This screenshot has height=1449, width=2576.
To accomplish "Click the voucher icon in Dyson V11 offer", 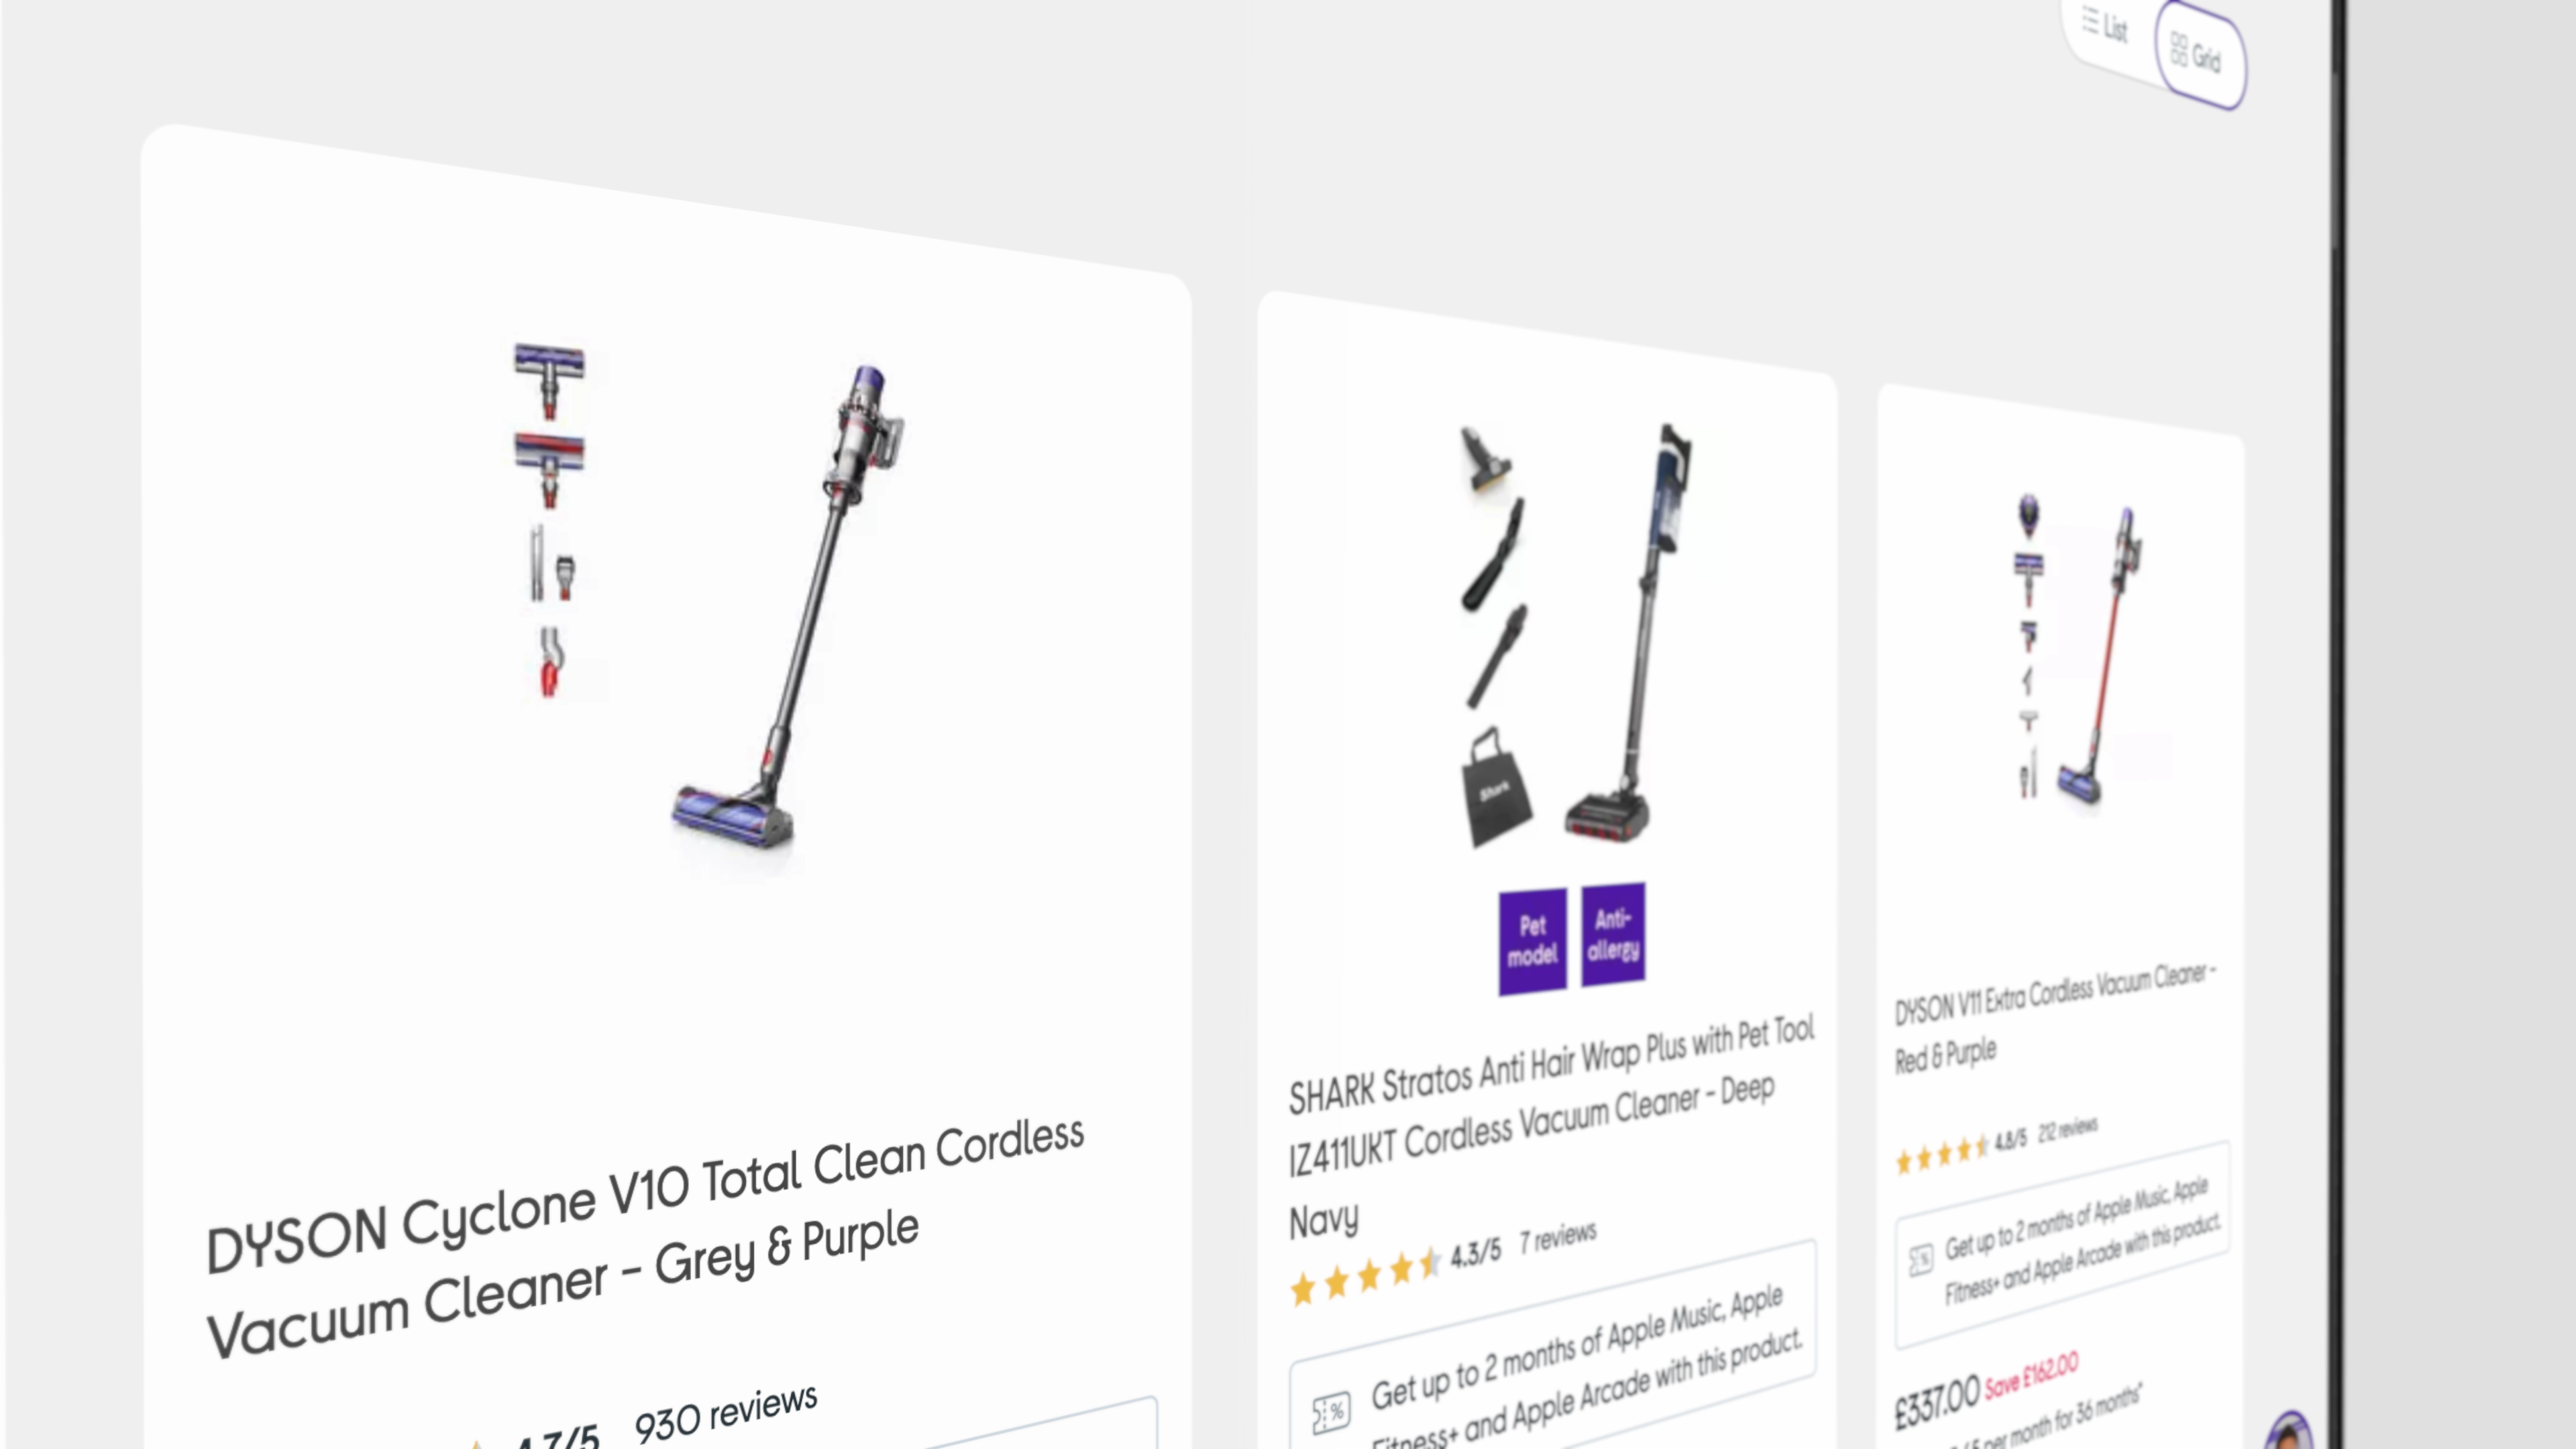I will pos(1920,1260).
